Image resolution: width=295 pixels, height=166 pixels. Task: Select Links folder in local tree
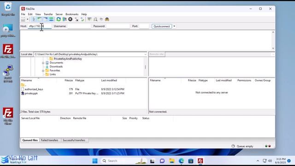click(53, 74)
